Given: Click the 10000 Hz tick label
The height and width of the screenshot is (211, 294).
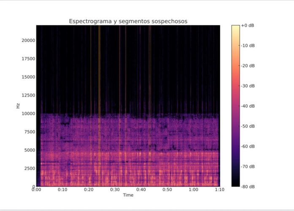Looking at the screenshot, I should (x=27, y=114).
